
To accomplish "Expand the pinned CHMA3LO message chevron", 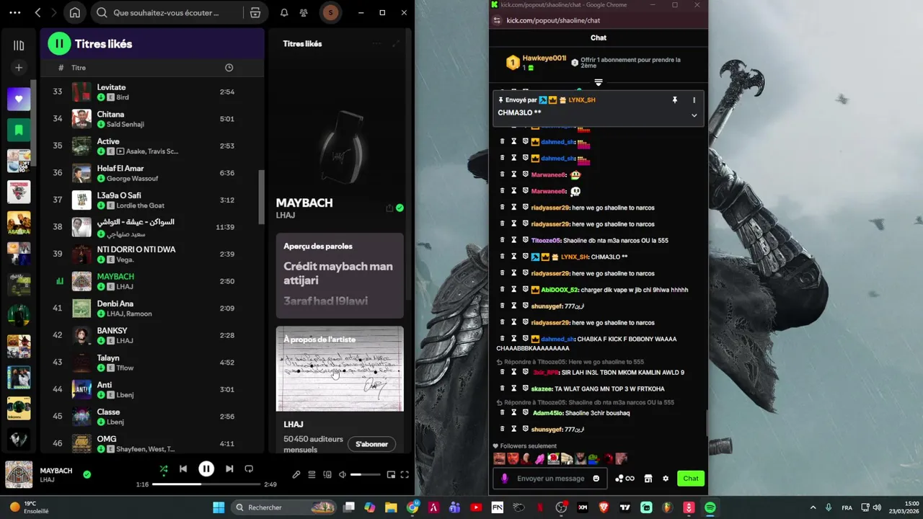I will [694, 115].
